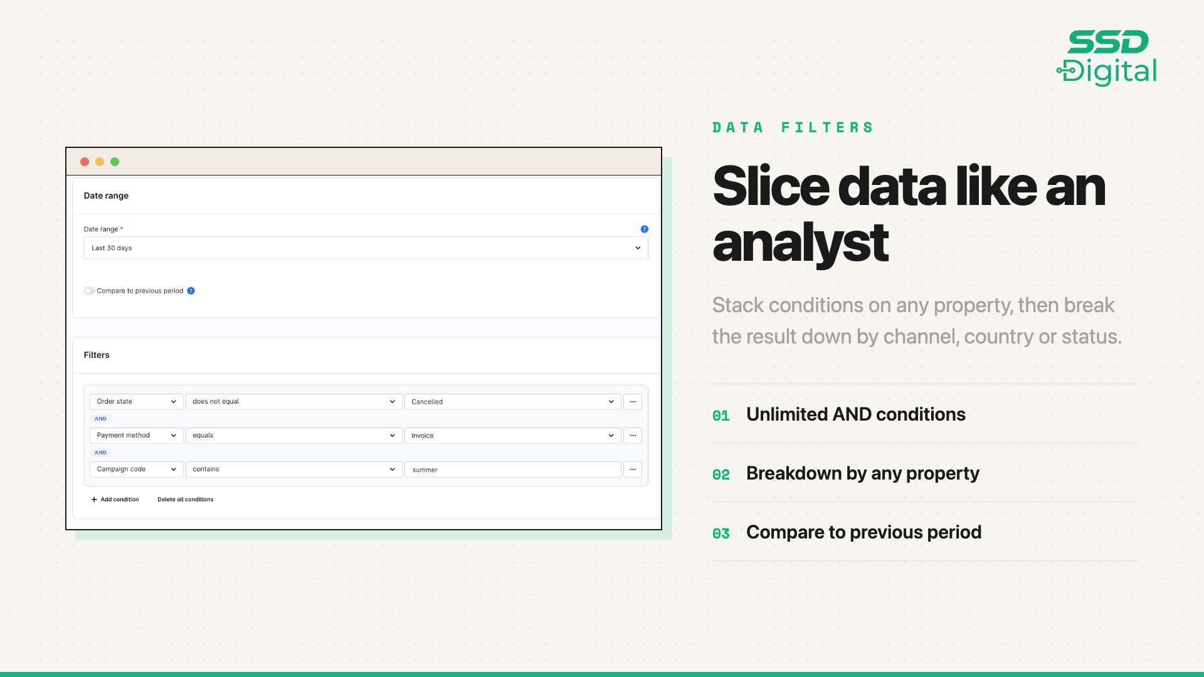
Task: Open the more options menu for Campaign code row
Action: click(633, 470)
